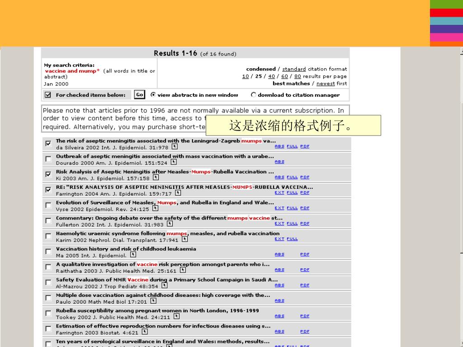Open new-window icon for Vyse 2002 entry
The image size is (463, 347).
pyautogui.click(x=156, y=208)
